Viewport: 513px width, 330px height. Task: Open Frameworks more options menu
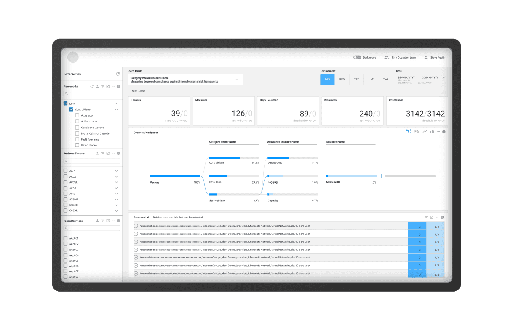113,86
